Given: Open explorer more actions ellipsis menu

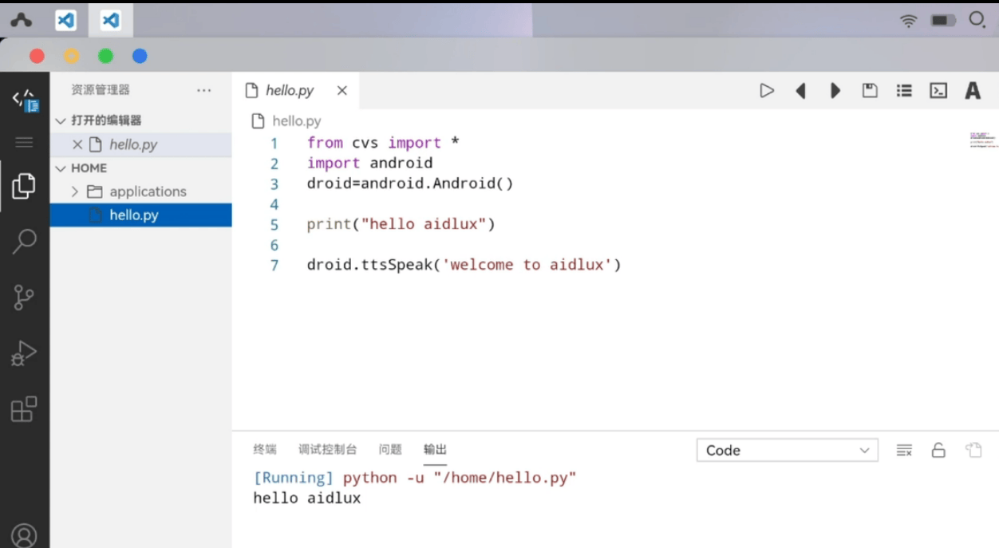Looking at the screenshot, I should pos(204,91).
